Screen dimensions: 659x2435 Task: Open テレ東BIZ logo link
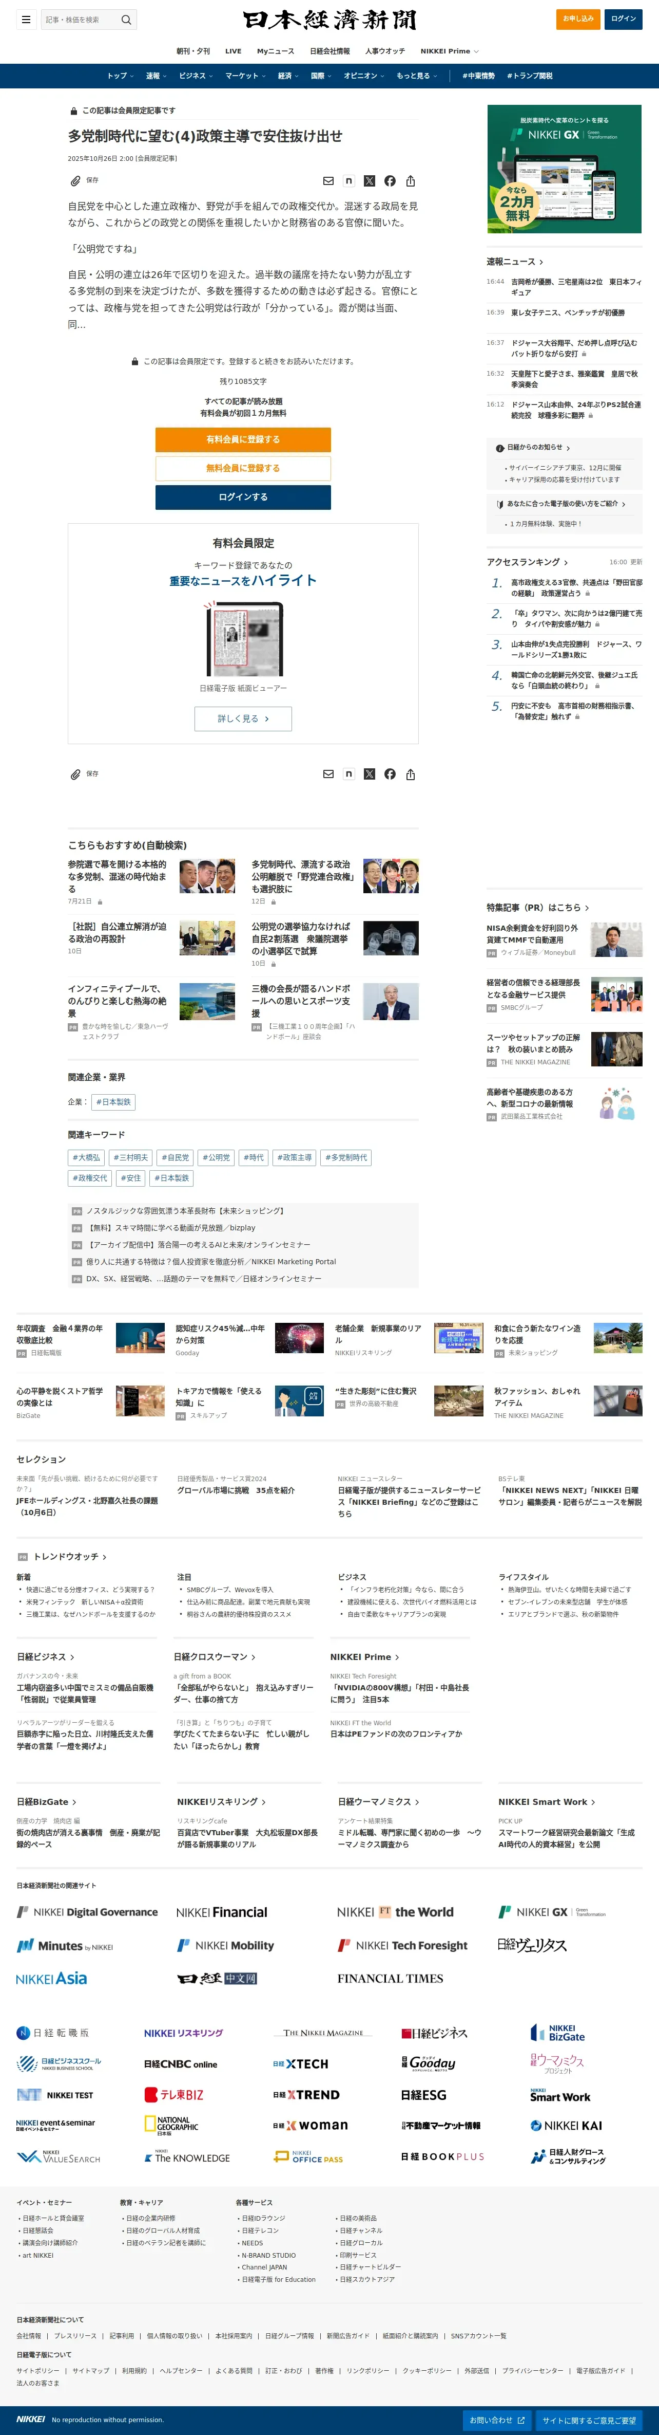tap(173, 2095)
